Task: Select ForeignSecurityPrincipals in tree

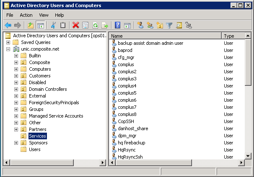Action: tap(54, 103)
